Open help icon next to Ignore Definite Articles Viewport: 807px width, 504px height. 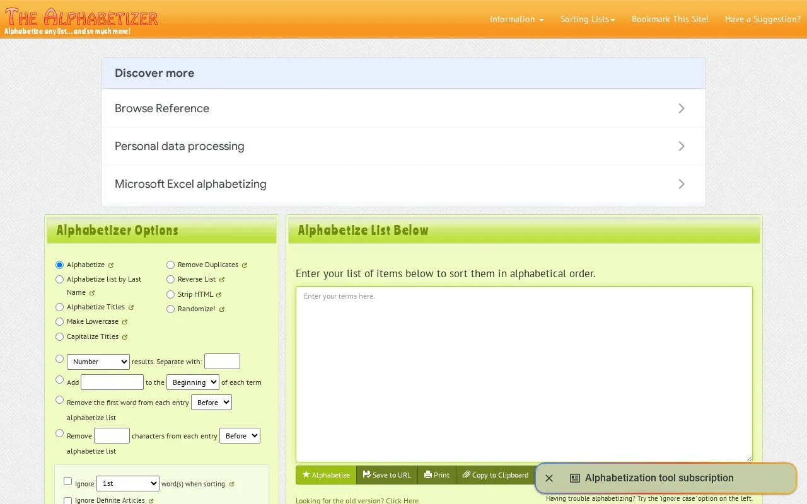(151, 501)
